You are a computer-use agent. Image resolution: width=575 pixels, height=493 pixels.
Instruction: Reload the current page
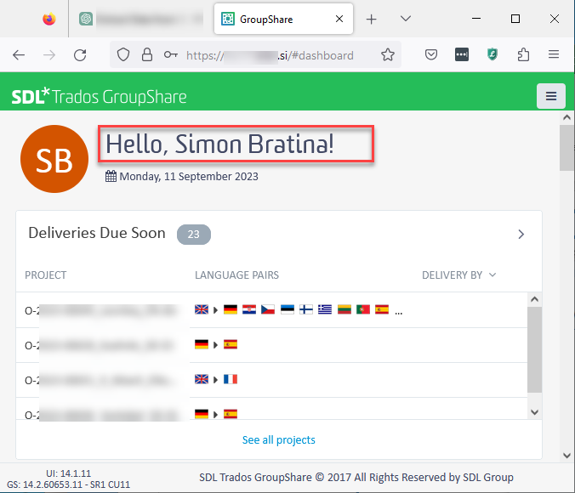tap(80, 55)
